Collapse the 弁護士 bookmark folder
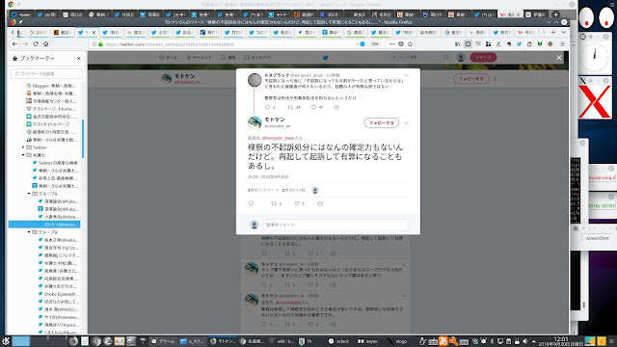 [x=23, y=155]
